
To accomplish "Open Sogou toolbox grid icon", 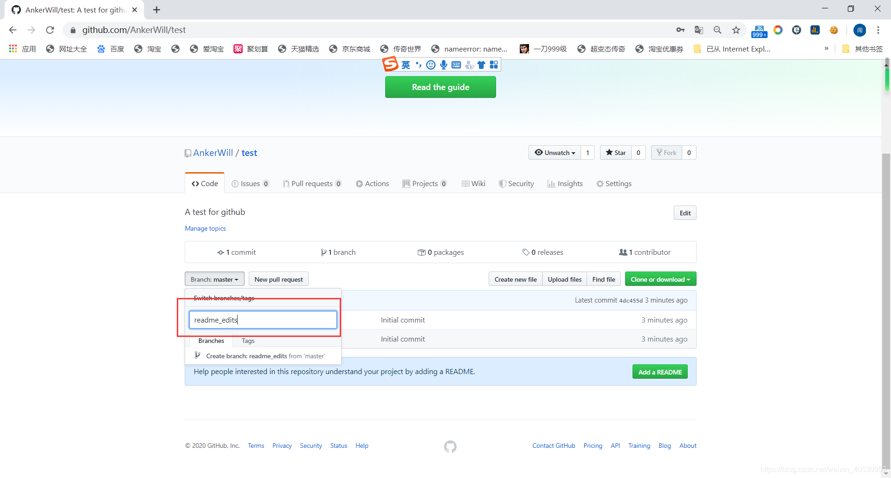I will click(x=494, y=65).
